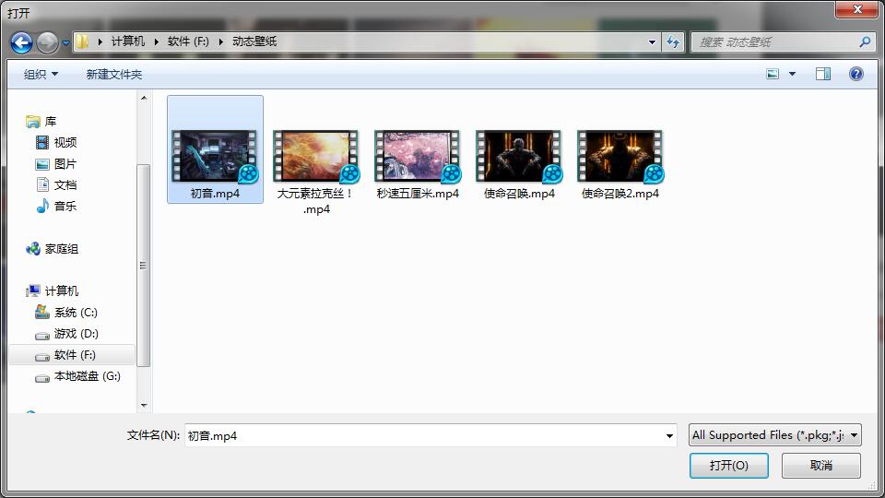Click the 文件名(N) input field
The image size is (885, 498).
click(431, 435)
